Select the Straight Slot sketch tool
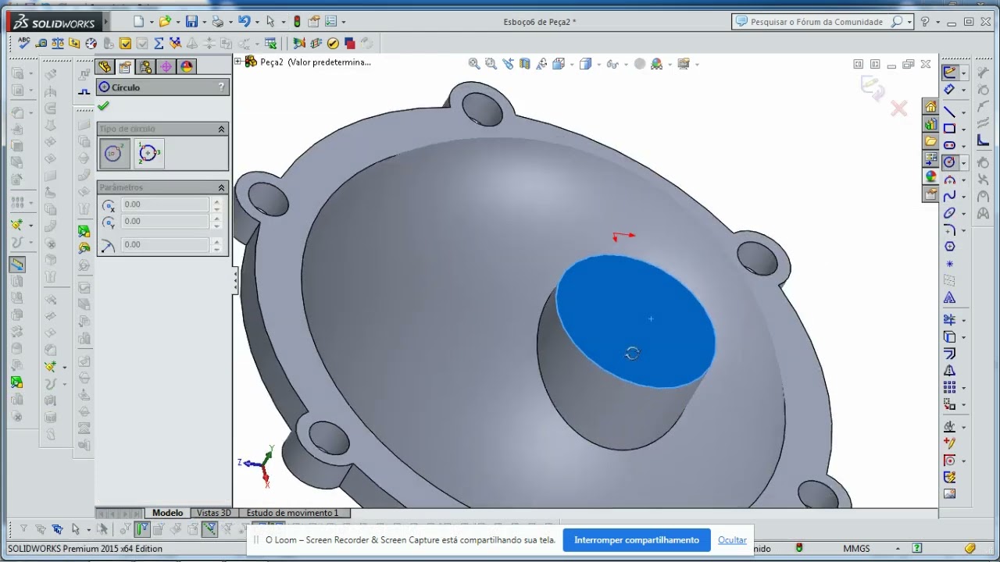The height and width of the screenshot is (562, 1000). 949,146
